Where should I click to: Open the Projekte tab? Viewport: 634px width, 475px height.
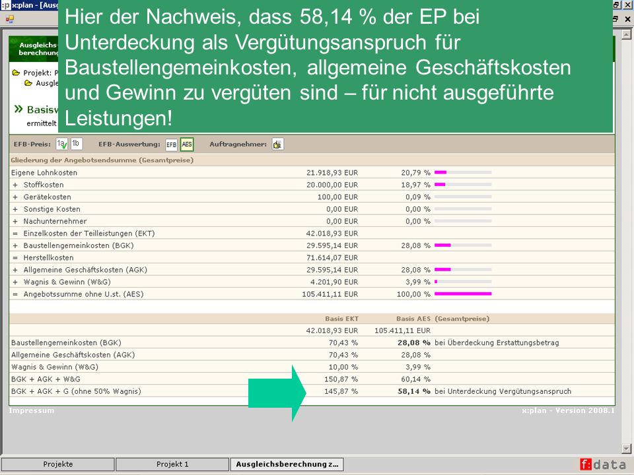[58, 464]
